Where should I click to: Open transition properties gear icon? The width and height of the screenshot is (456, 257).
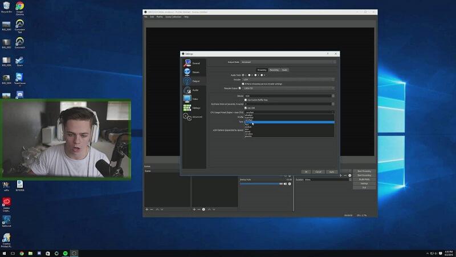350,175
